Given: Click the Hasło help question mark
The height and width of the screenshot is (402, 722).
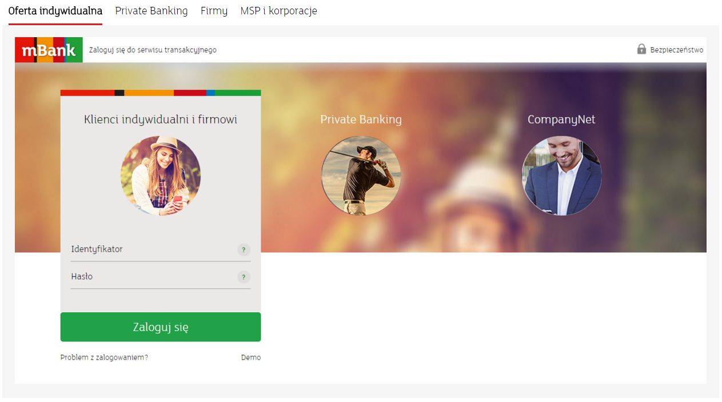Looking at the screenshot, I should (x=244, y=277).
